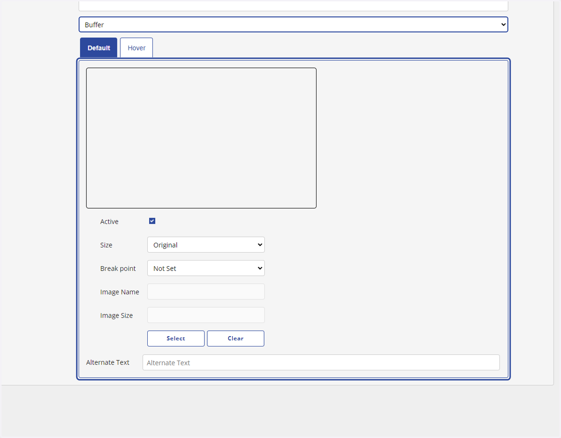Click the Image Size field
This screenshot has height=438, width=561.
pos(206,315)
